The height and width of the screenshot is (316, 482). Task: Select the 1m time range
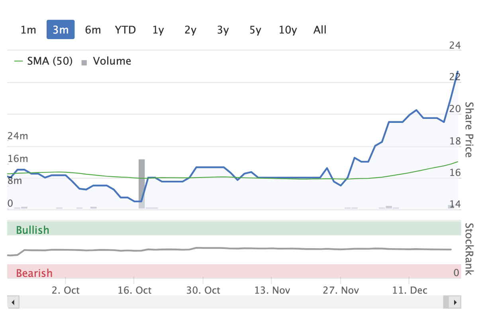pyautogui.click(x=28, y=30)
